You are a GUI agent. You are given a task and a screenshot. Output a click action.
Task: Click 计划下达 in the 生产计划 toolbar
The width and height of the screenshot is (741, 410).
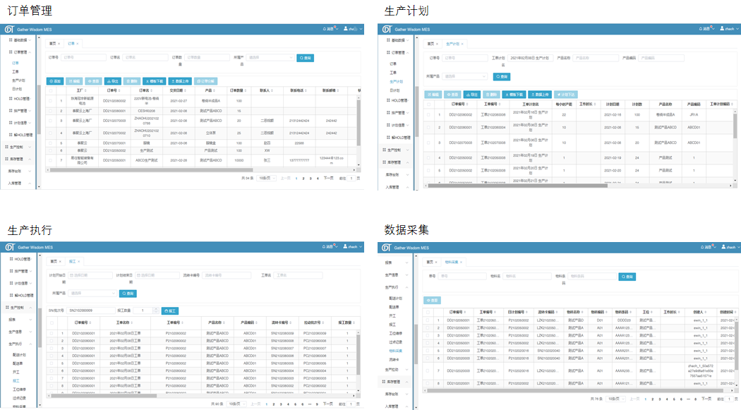tap(567, 94)
